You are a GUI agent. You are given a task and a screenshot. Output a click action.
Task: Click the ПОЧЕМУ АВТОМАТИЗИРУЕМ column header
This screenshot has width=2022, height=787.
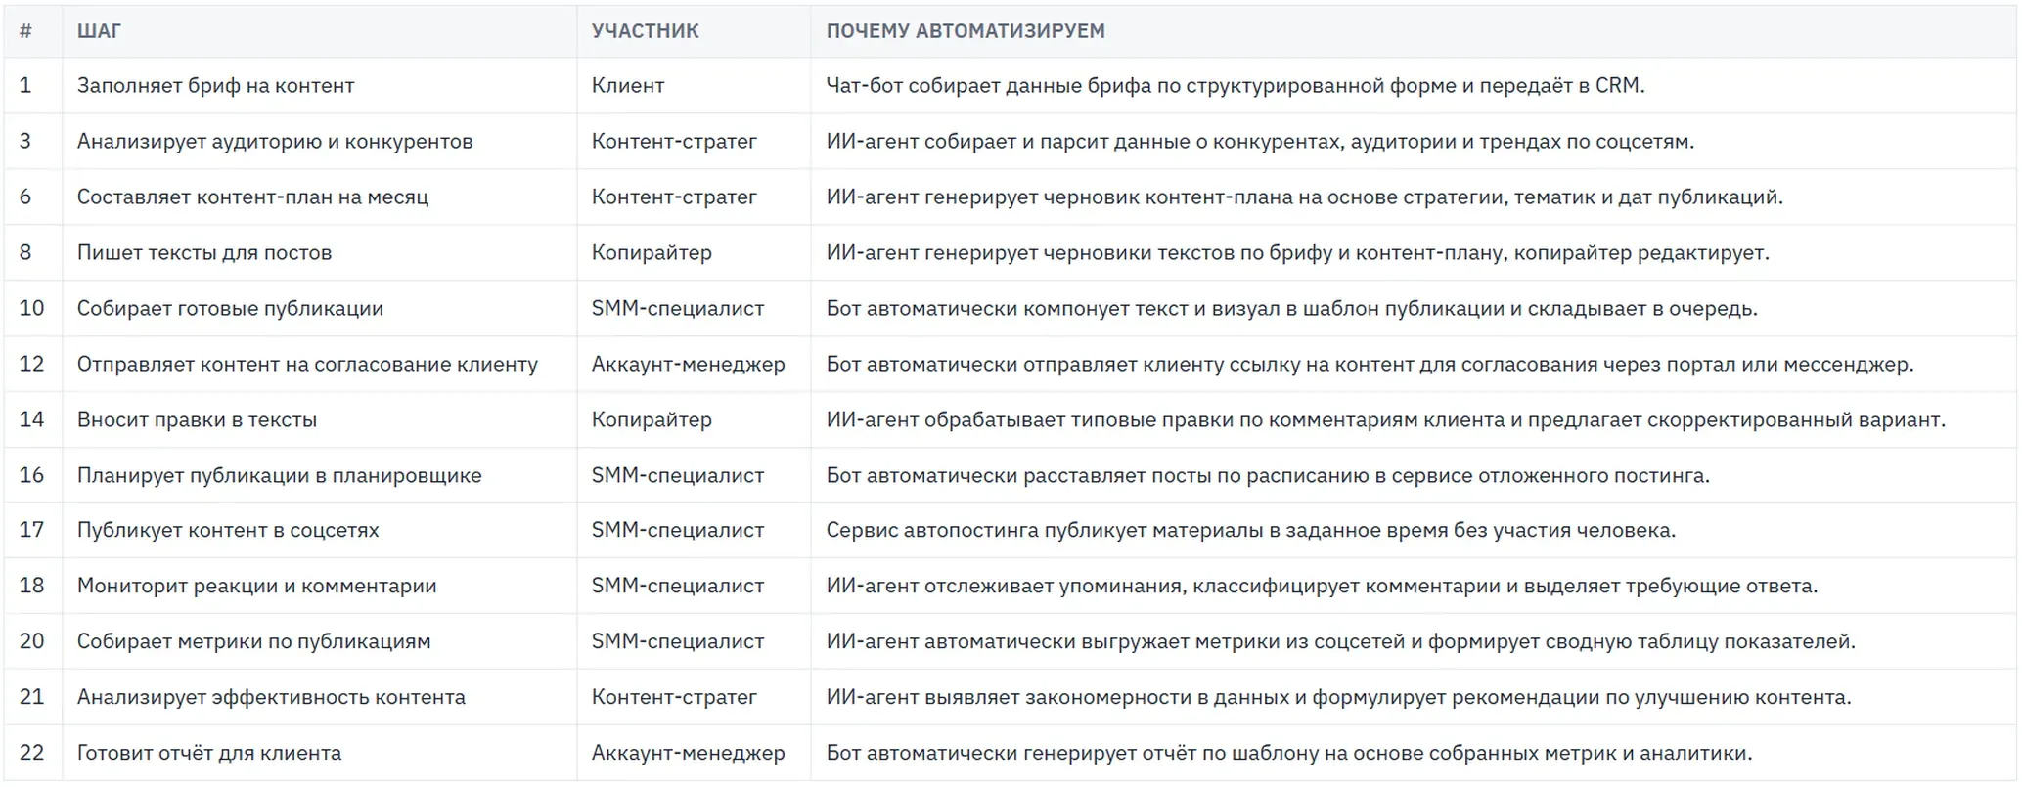(966, 31)
